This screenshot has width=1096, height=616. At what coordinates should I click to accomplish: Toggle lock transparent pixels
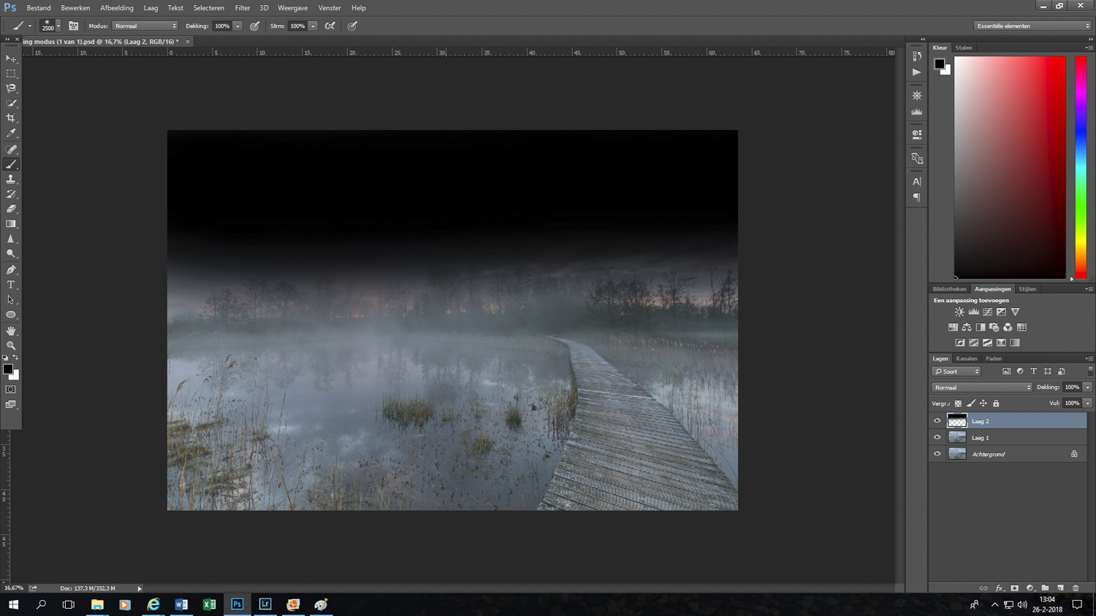click(958, 404)
